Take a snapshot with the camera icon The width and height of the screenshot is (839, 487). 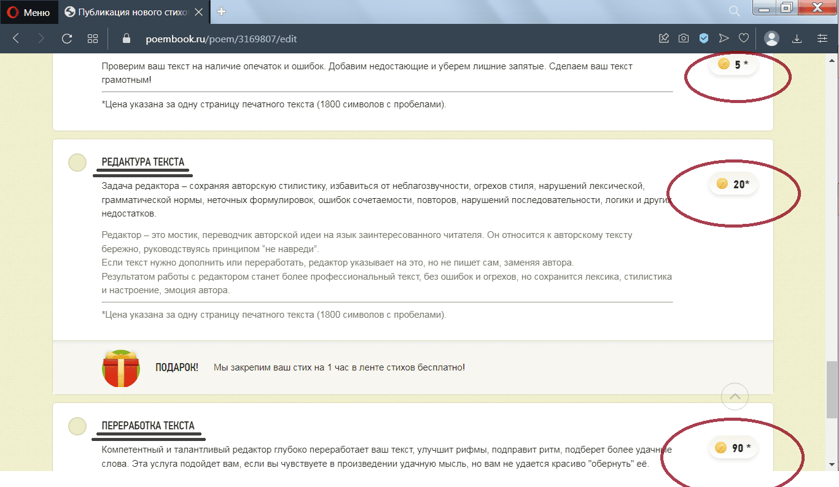click(684, 39)
